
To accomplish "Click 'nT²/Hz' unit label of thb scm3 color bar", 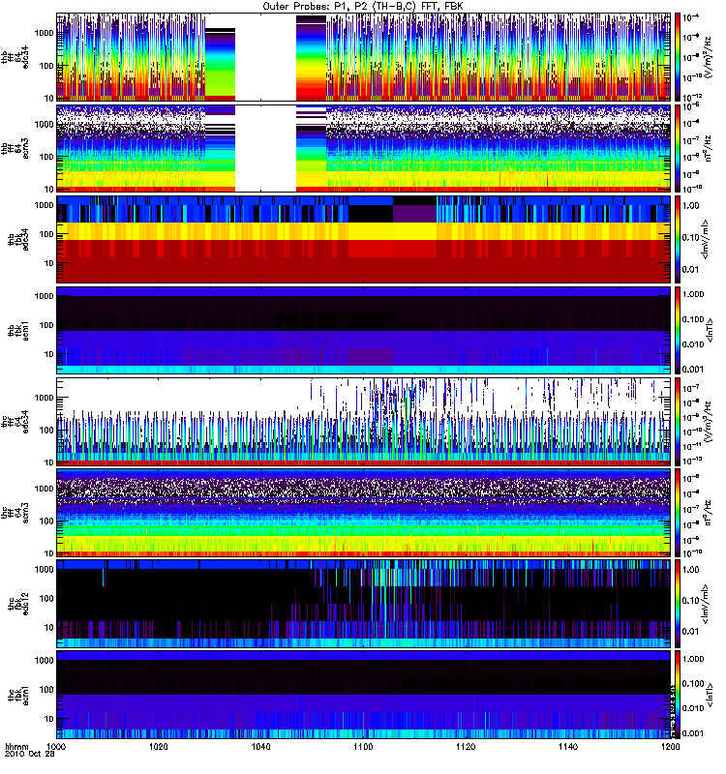I will (x=710, y=148).
